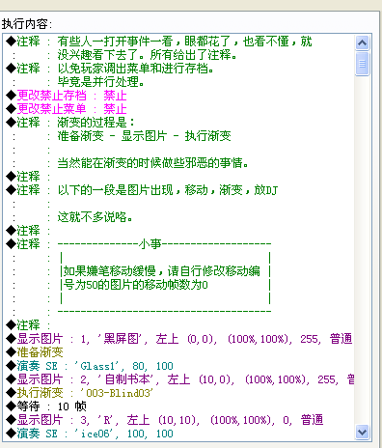This screenshot has height=448, width=382.
Task: Select the comment line starting with 有些人一打开事件一看
Action: [159, 42]
